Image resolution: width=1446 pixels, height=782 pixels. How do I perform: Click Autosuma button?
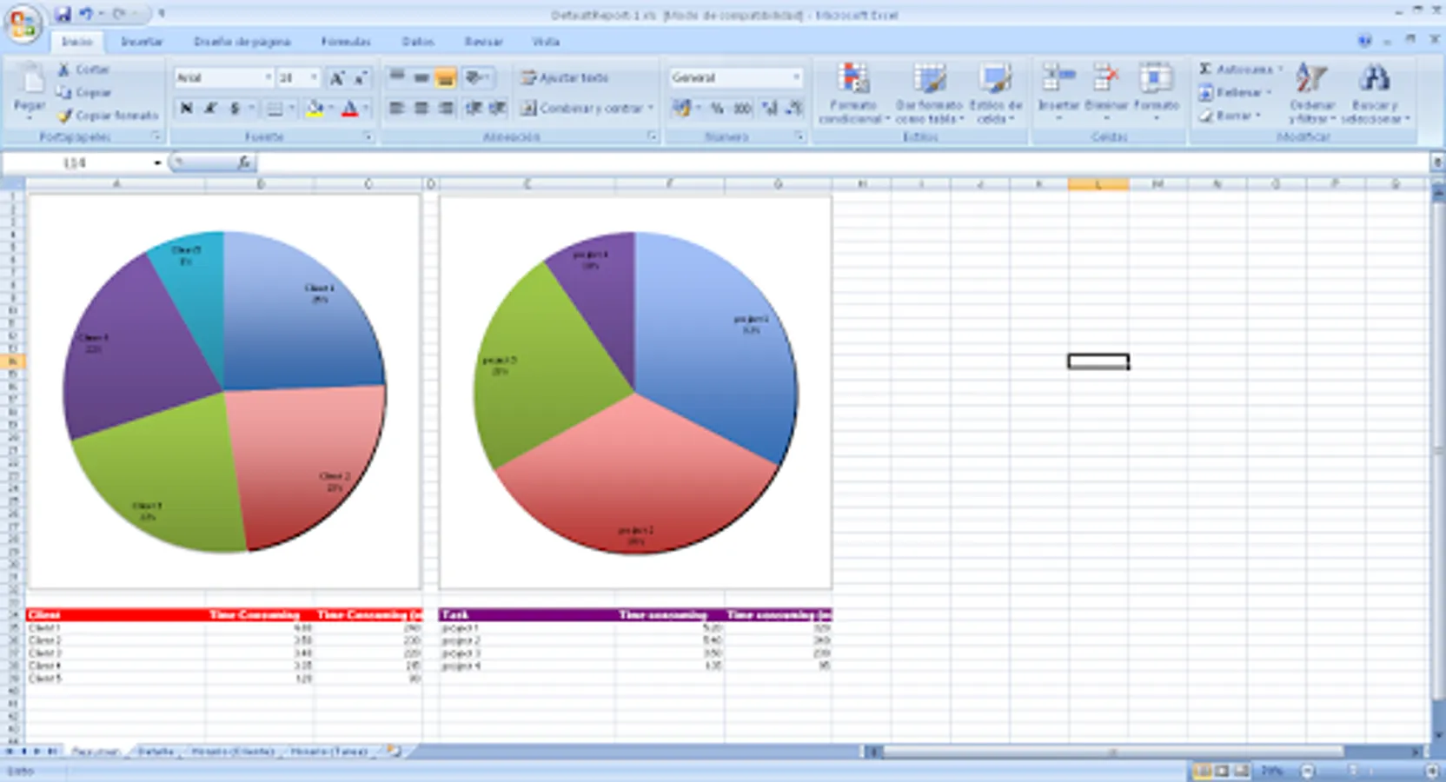pyautogui.click(x=1240, y=69)
